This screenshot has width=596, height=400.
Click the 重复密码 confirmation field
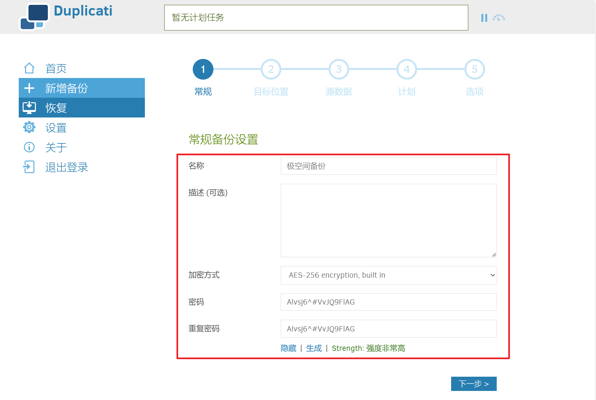388,328
